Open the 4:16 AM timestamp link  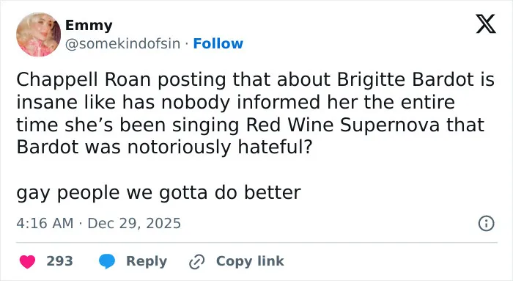[x=45, y=223]
